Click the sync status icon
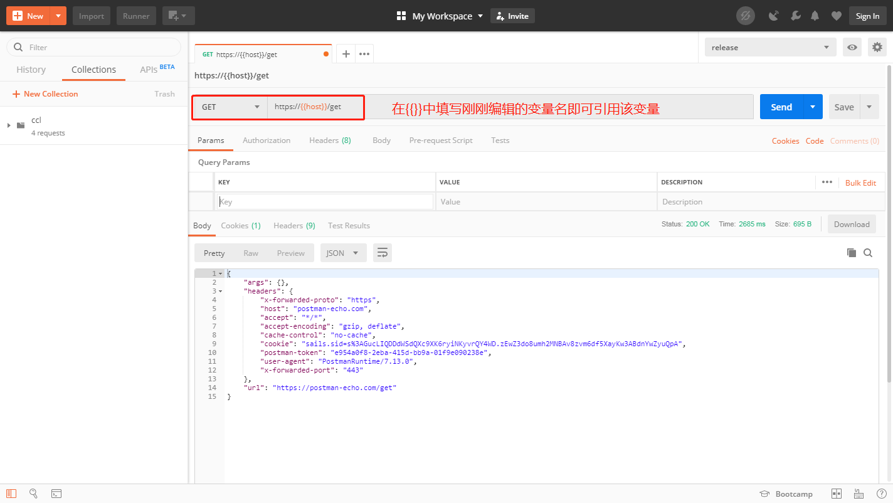 click(x=745, y=16)
